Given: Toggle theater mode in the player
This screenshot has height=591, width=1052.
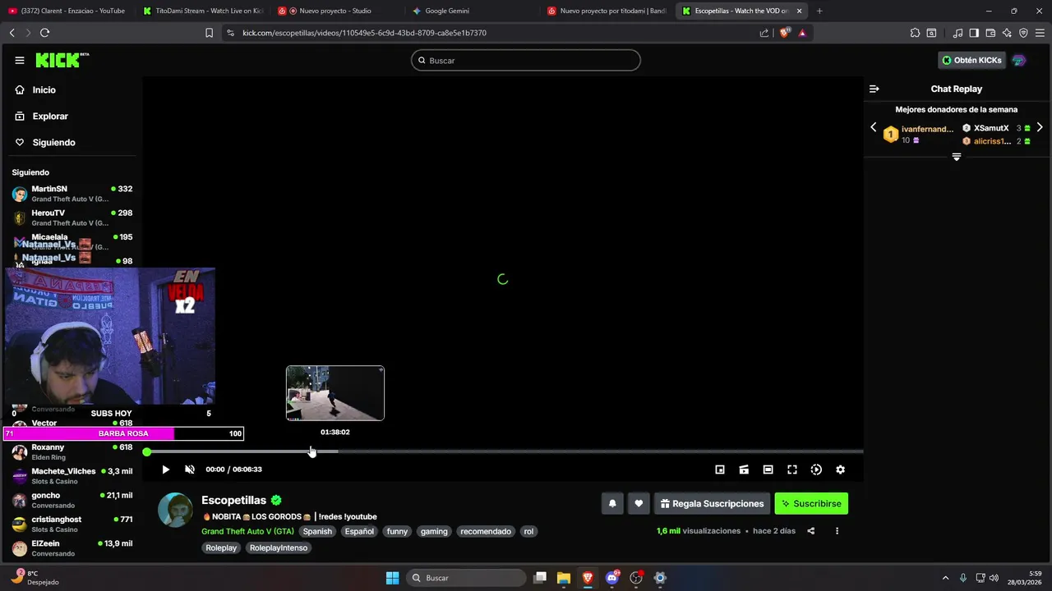Looking at the screenshot, I should (768, 470).
